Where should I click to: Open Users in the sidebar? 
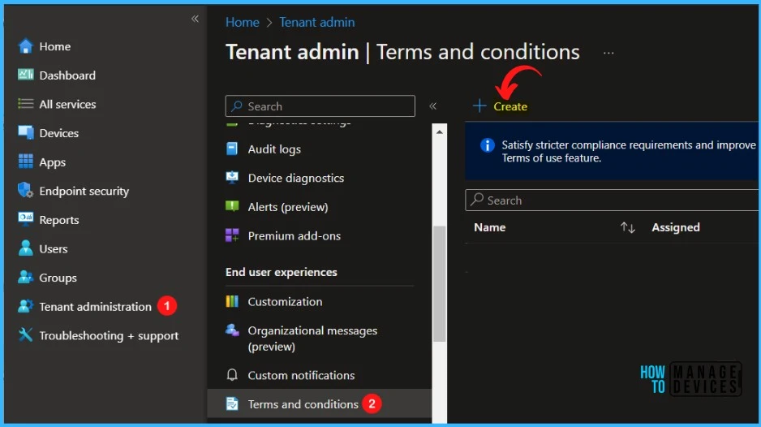(x=54, y=248)
